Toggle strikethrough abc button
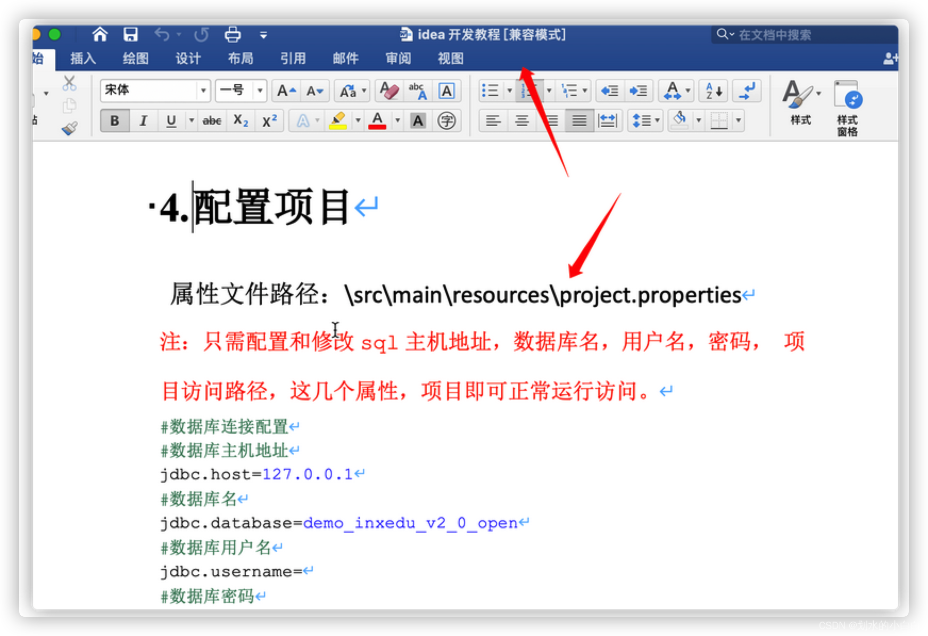Viewport: 928px width, 636px height. coord(212,121)
